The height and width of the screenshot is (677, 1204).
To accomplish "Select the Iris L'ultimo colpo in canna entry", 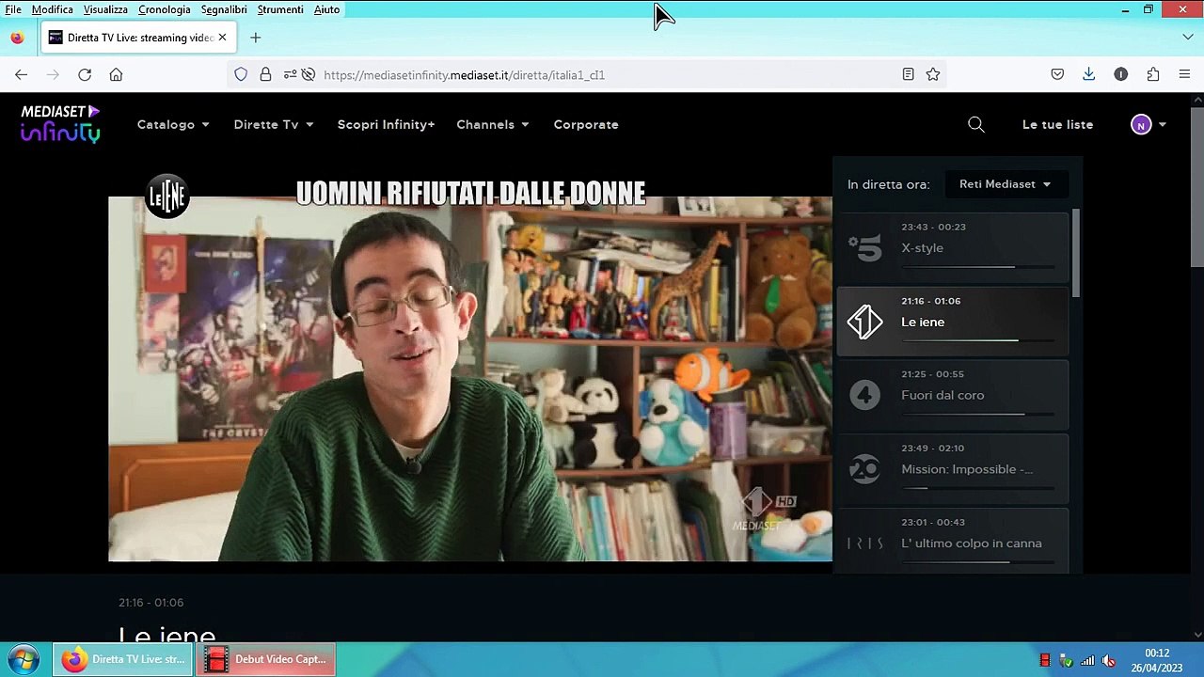I will [953, 542].
